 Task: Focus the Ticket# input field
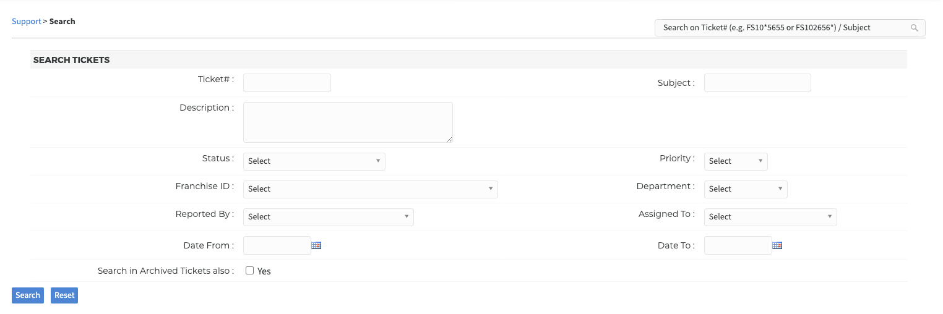coord(287,83)
